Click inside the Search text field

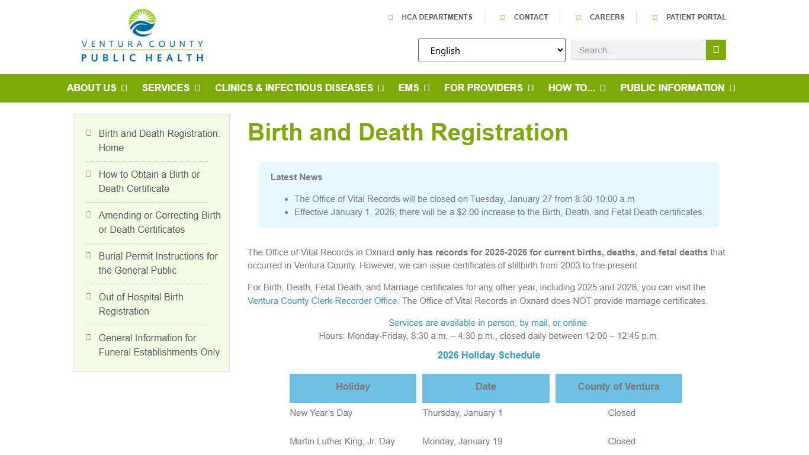click(x=638, y=50)
